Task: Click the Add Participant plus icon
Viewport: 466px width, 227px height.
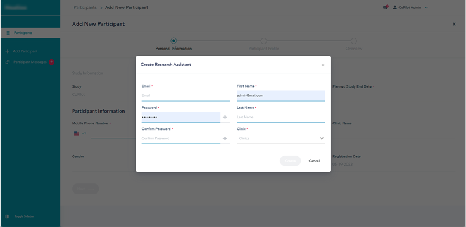Action: [x=7, y=51]
